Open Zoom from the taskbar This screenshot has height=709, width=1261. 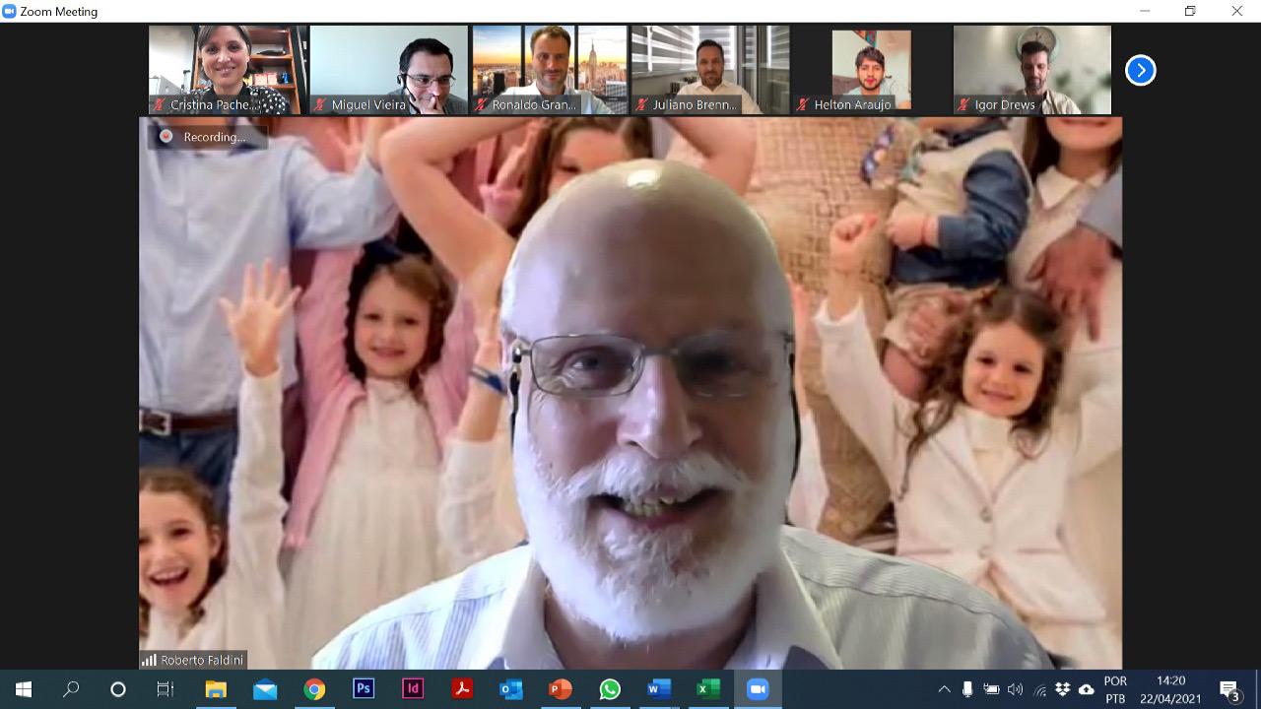coord(758,689)
